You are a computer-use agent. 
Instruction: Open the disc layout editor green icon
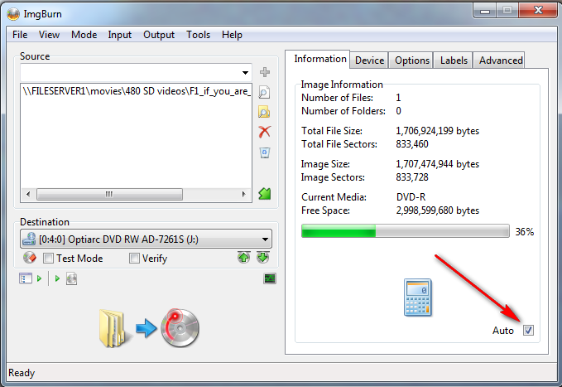pyautogui.click(x=265, y=194)
